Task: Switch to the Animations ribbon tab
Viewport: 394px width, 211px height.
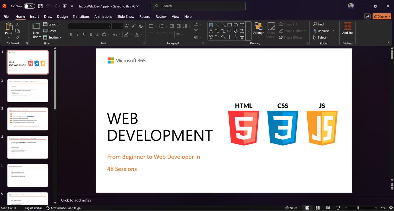Action: click(x=103, y=16)
